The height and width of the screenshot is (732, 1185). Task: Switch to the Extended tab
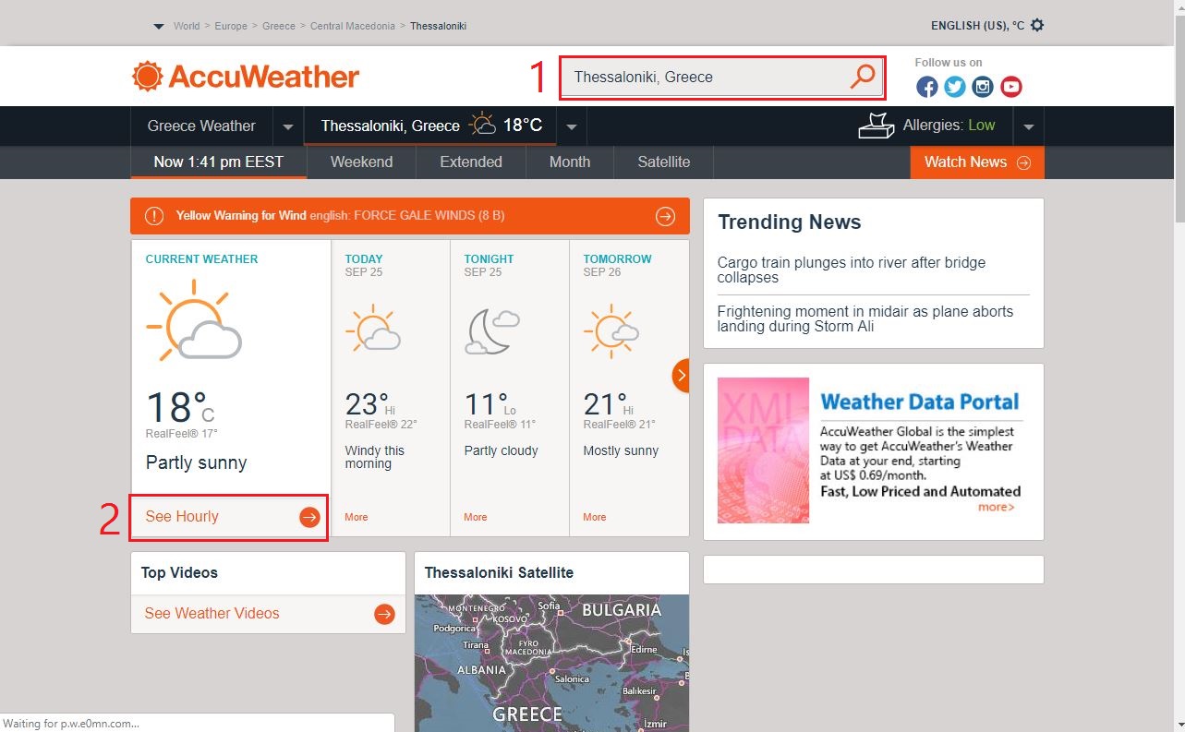pos(471,162)
